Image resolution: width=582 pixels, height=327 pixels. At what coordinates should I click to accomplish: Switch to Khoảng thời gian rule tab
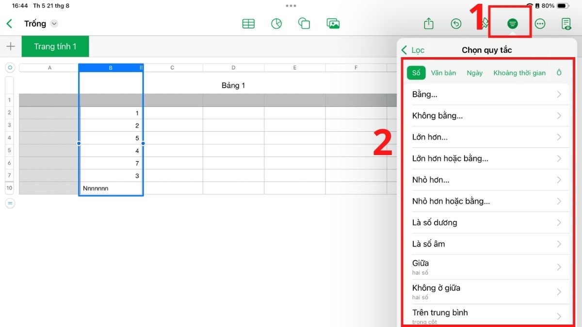(x=519, y=73)
